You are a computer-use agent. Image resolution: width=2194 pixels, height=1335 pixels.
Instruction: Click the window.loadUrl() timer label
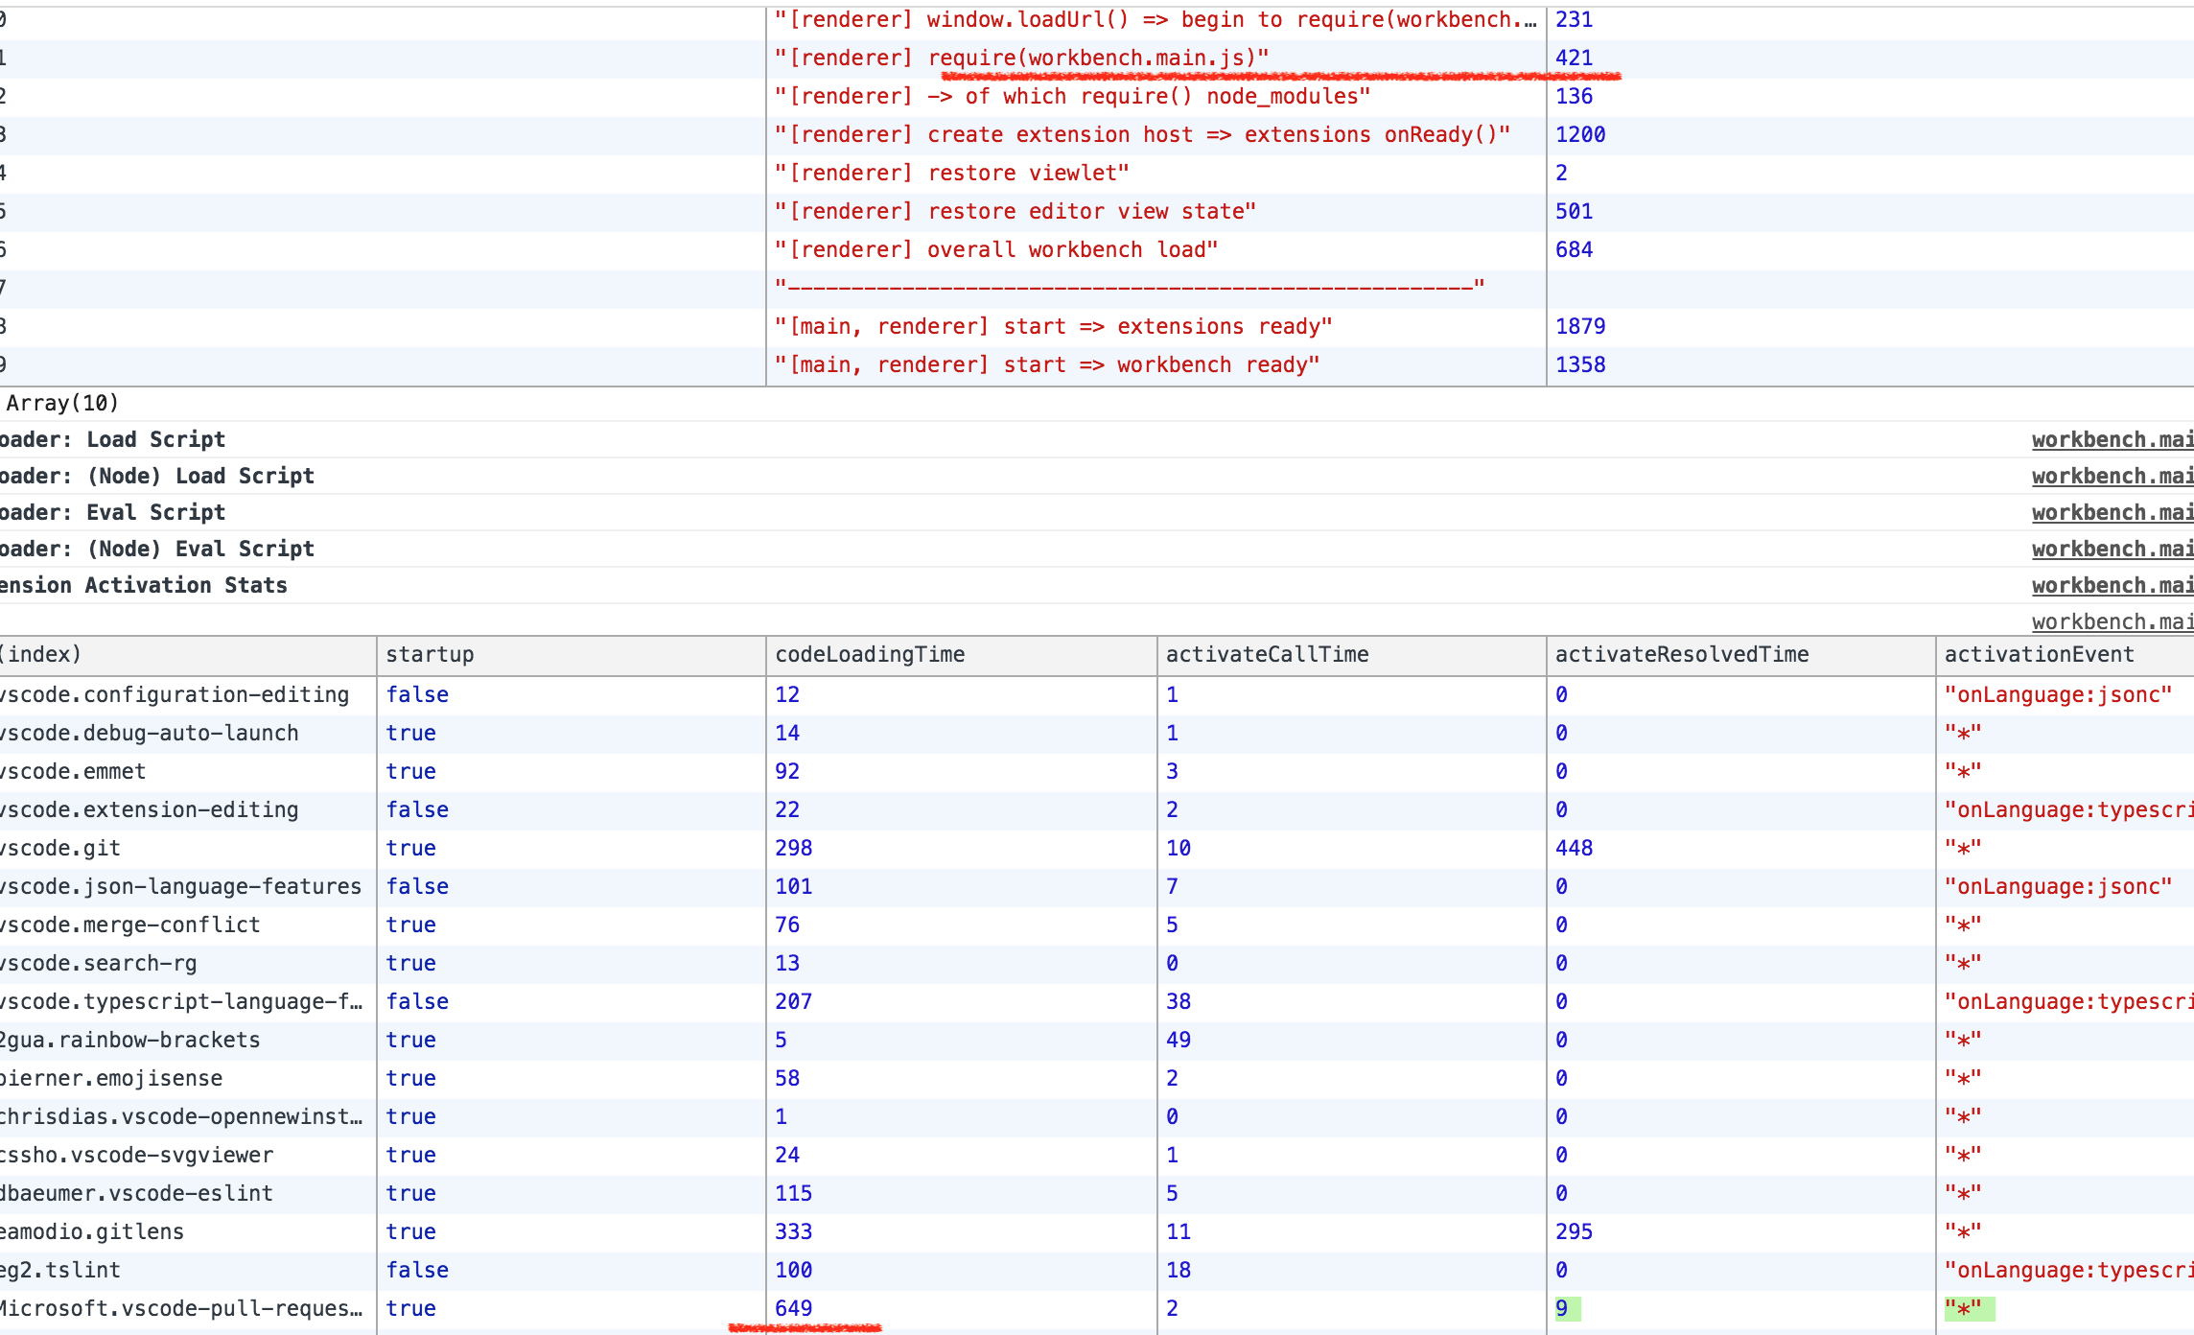[1155, 20]
